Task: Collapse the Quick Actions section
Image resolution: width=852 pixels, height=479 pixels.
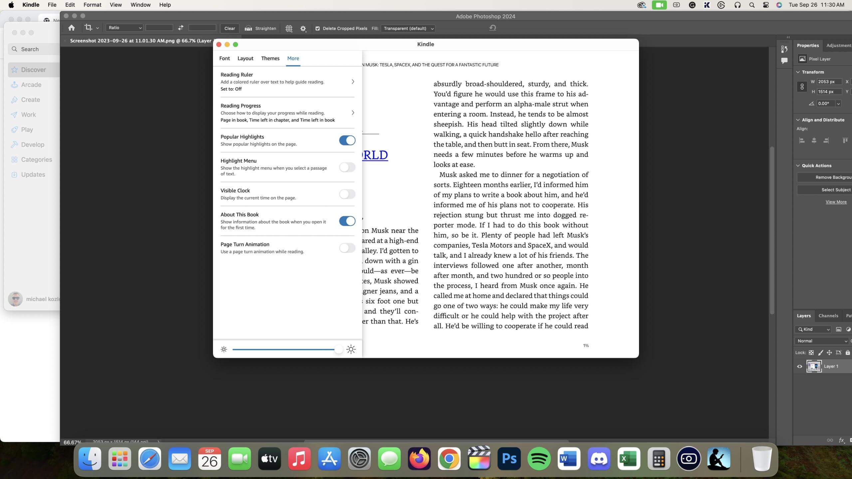Action: pyautogui.click(x=798, y=165)
